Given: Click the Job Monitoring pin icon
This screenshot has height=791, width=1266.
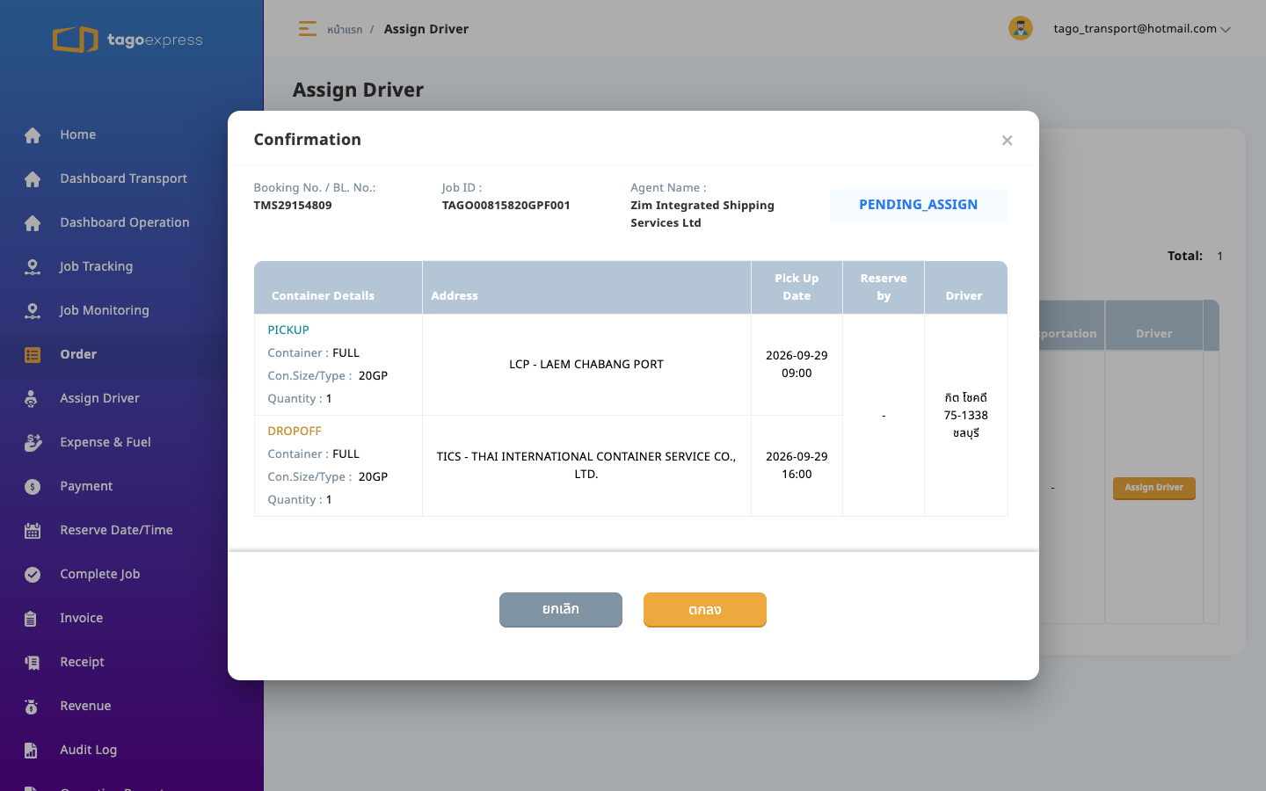Looking at the screenshot, I should pos(33,311).
